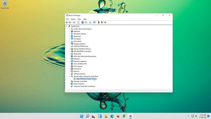211x119 pixels.
Task: Click the red X Uninstall device icon
Action: (102, 22)
